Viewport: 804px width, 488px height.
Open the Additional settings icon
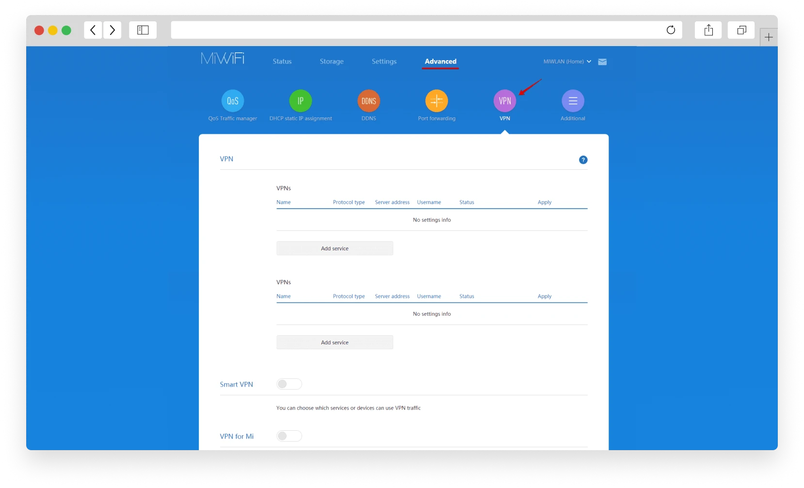(x=573, y=101)
